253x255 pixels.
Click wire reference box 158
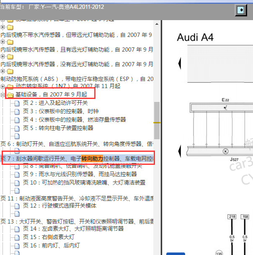[245, 216]
